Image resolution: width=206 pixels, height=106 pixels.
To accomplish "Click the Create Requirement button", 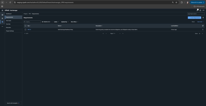I will pyautogui.click(x=194, y=18).
